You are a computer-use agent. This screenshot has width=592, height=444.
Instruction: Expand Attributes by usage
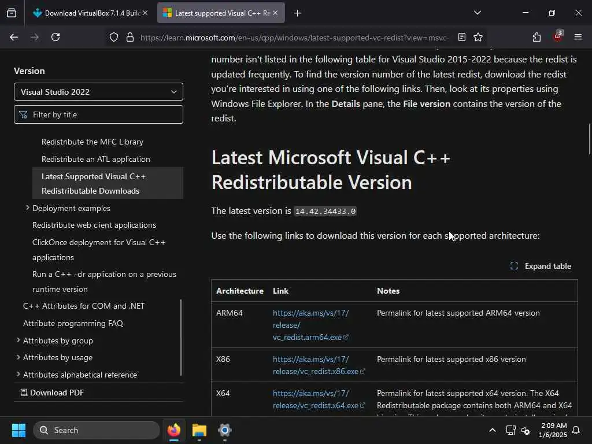point(18,357)
